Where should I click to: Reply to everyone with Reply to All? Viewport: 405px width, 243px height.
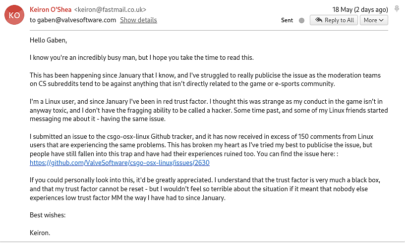click(334, 20)
